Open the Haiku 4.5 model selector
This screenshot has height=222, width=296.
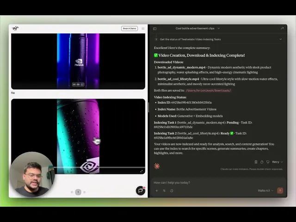[x=265, y=191]
